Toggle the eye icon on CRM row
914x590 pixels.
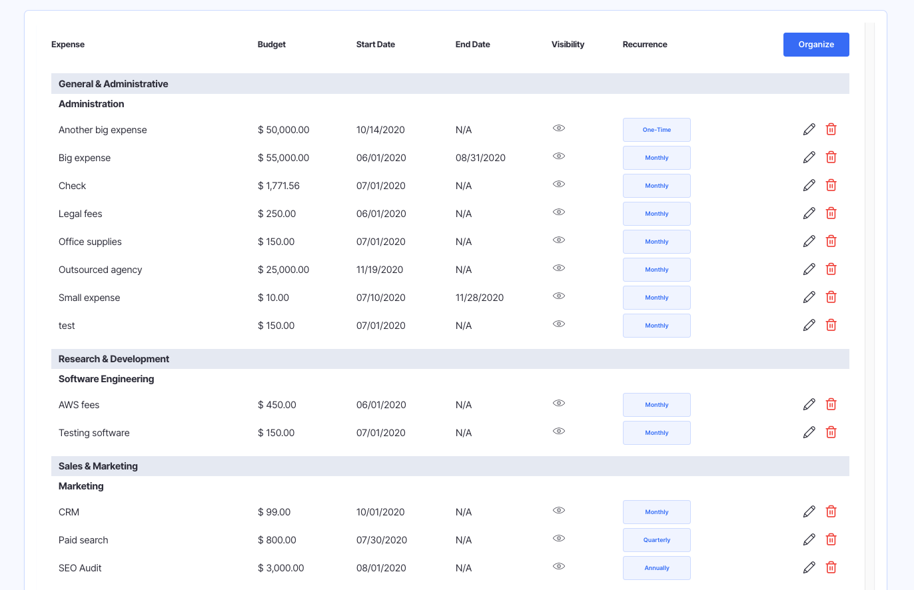(559, 510)
